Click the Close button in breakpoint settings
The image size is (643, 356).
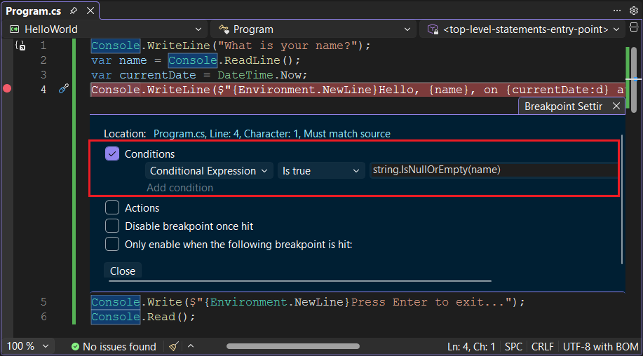click(123, 271)
